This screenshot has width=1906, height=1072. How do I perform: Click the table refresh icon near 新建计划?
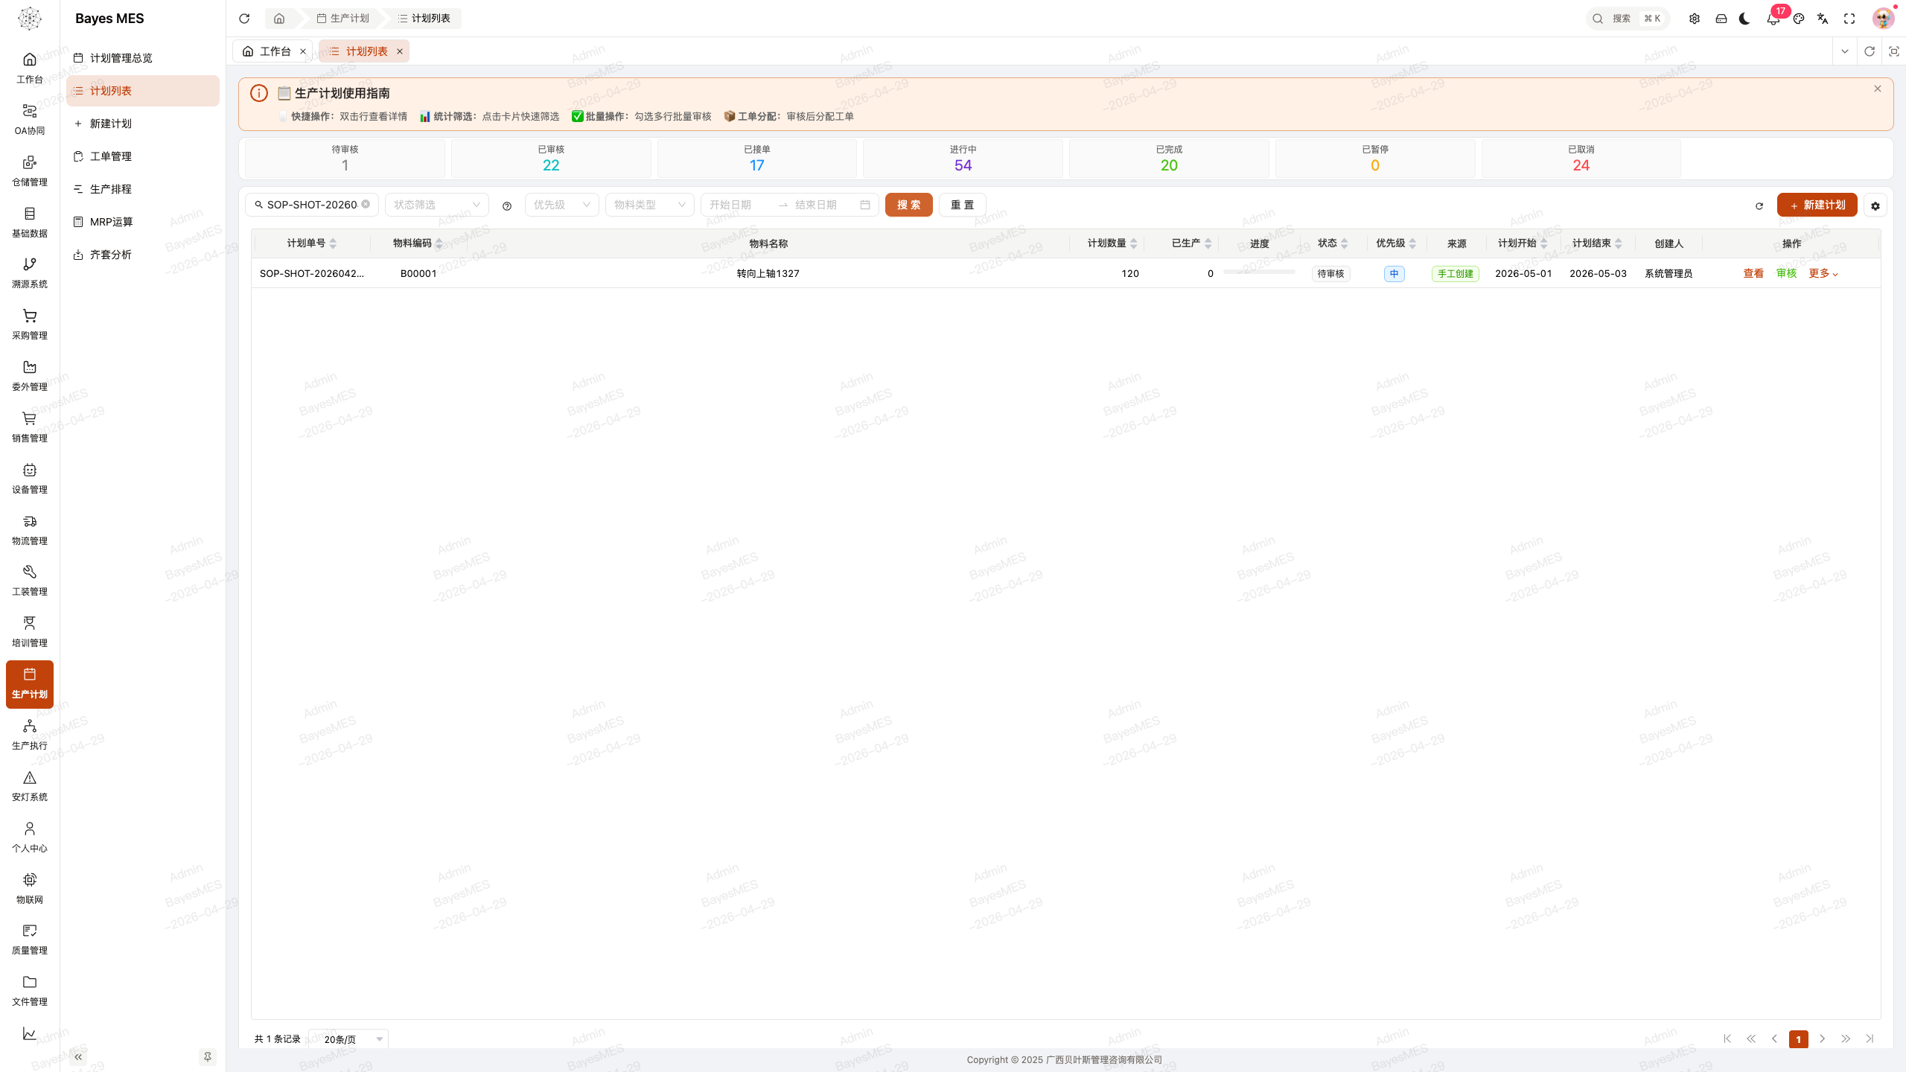coord(1759,205)
